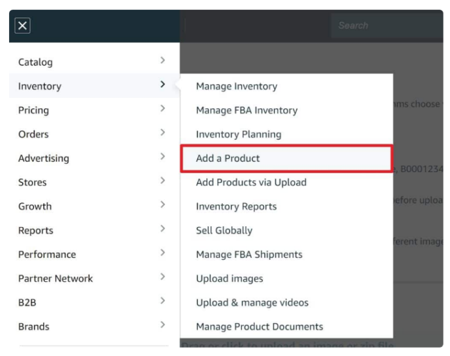The image size is (450, 356).
Task: Go to Manage FBA Inventory
Action: 286,110
